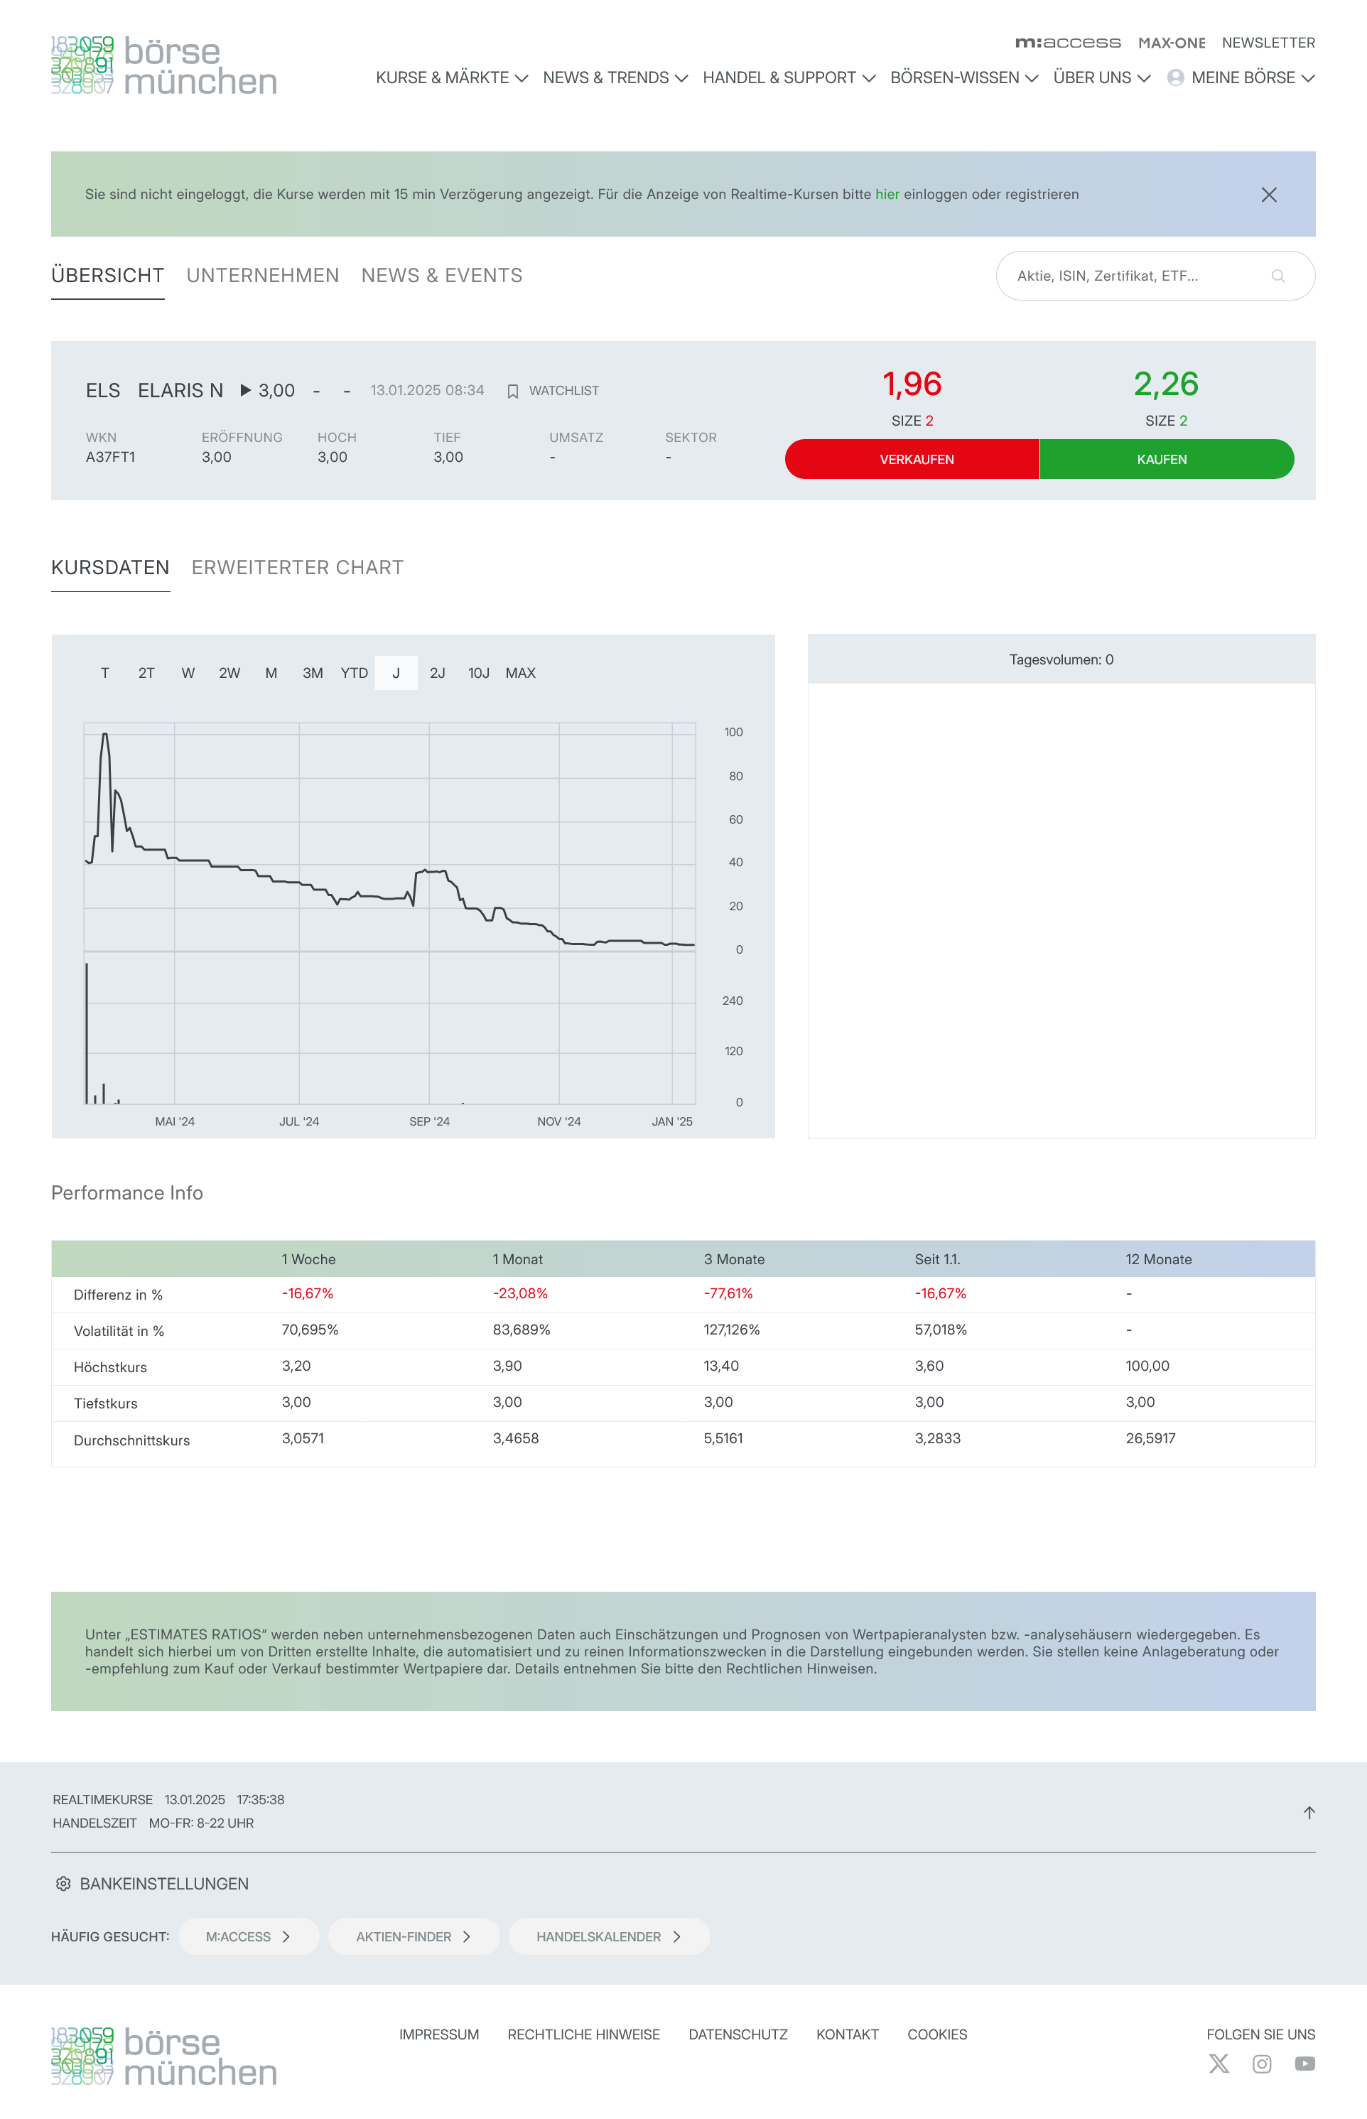
Task: Click the scroll-to-top arrow icon
Action: click(x=1309, y=1813)
